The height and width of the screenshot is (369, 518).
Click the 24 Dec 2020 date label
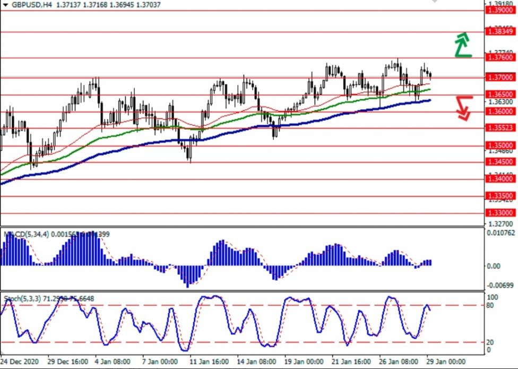[x=20, y=362]
